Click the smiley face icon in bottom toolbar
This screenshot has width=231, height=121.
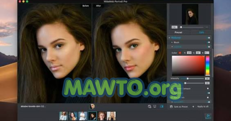[155, 106]
